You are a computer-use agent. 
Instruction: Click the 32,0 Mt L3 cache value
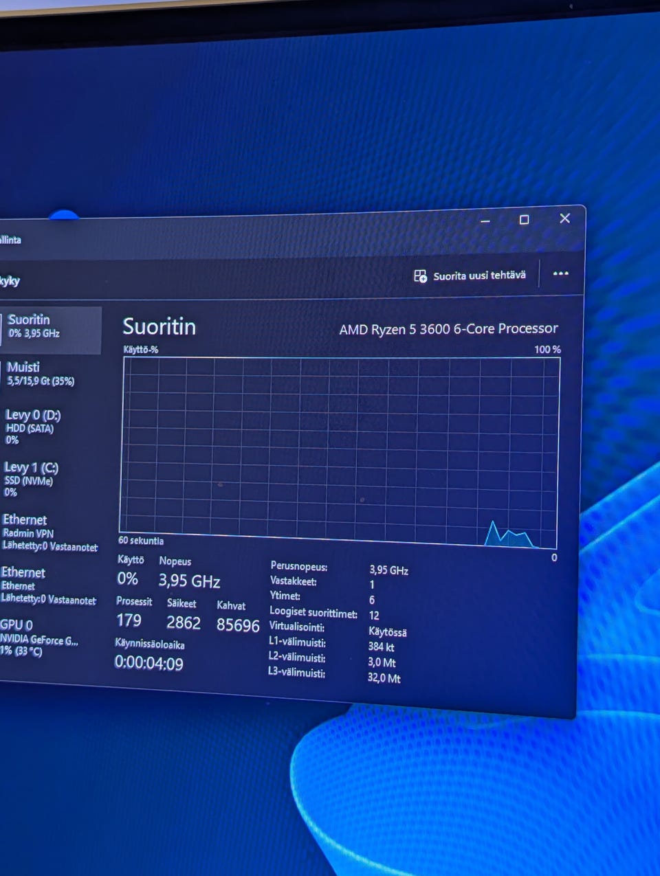click(384, 678)
